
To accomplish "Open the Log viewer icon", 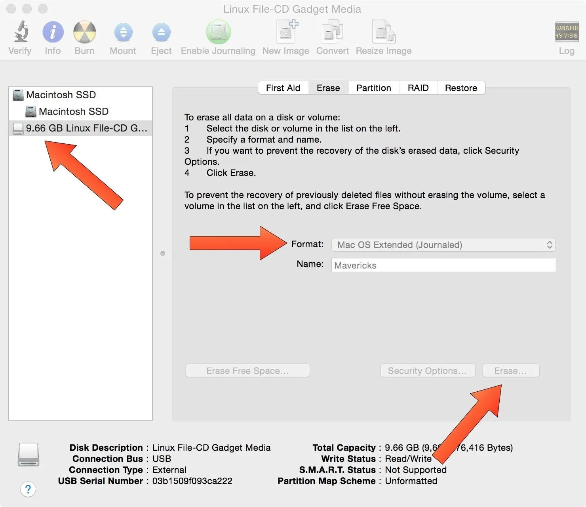I will coord(567,32).
